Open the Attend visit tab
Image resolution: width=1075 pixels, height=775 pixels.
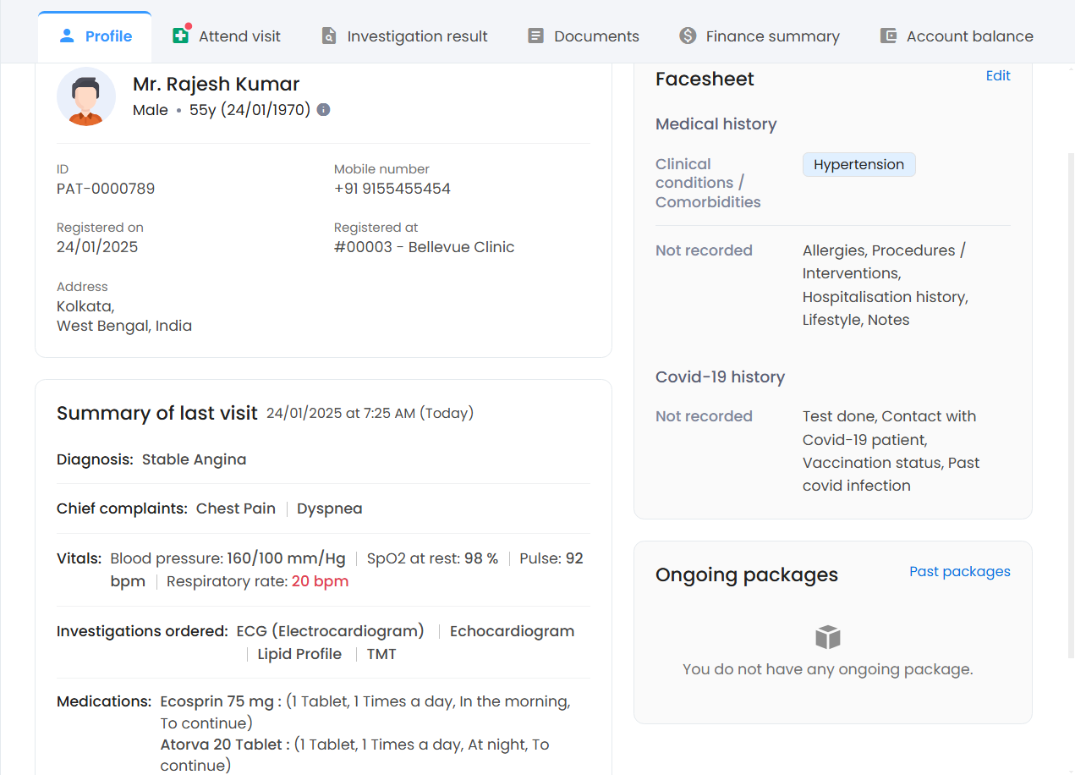[x=239, y=36]
